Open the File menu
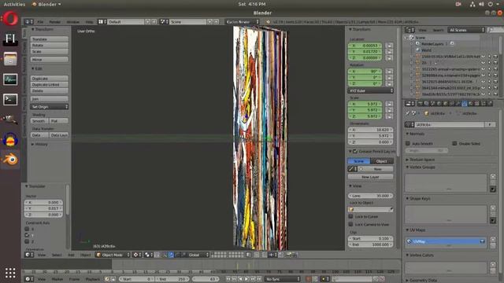 [x=40, y=22]
